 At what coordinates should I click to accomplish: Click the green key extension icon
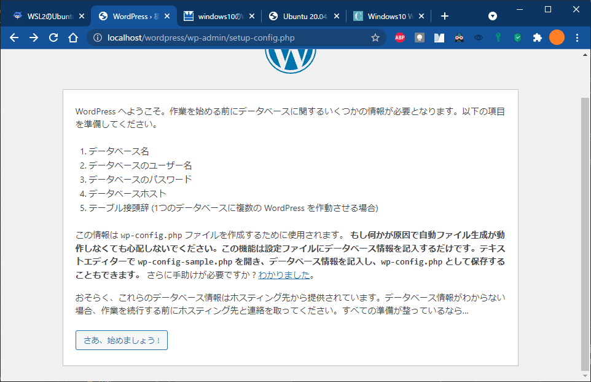(x=498, y=37)
